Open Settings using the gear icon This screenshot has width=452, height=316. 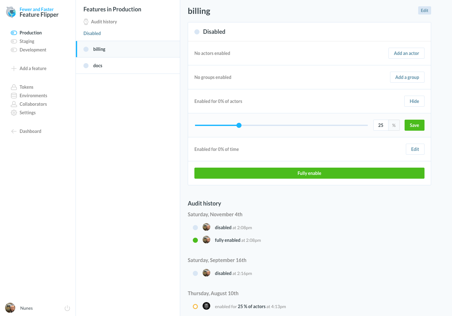point(14,112)
